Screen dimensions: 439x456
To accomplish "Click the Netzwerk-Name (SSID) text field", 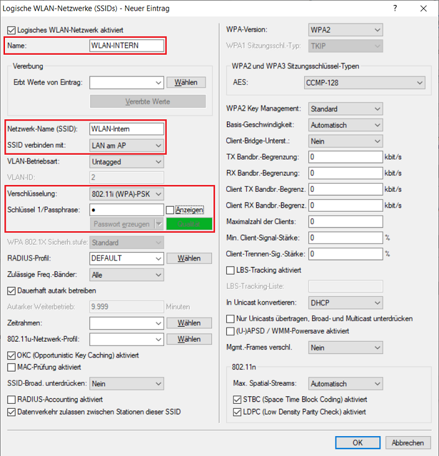I will point(127,129).
